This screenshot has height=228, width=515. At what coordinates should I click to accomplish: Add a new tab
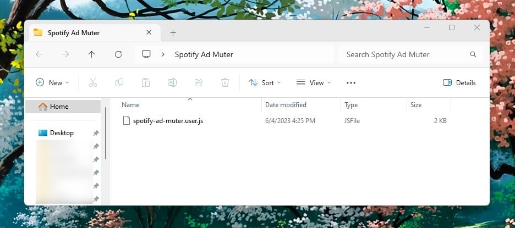point(173,32)
